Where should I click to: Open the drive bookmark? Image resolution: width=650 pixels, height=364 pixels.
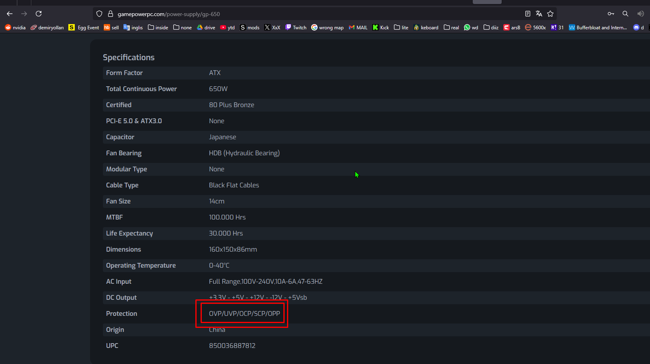[x=206, y=27]
